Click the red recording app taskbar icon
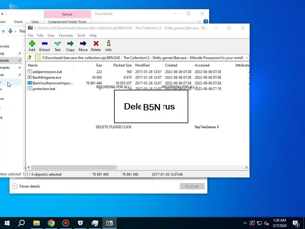This screenshot has width=305, height=229. [66, 223]
